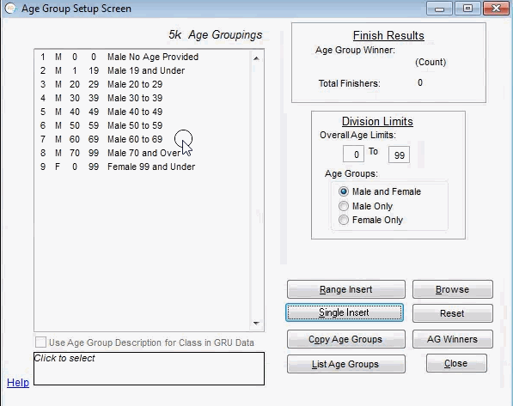Image resolution: width=513 pixels, height=406 pixels.
Task: Enable Use Age Group Description for Class checkbox
Action: pos(40,342)
